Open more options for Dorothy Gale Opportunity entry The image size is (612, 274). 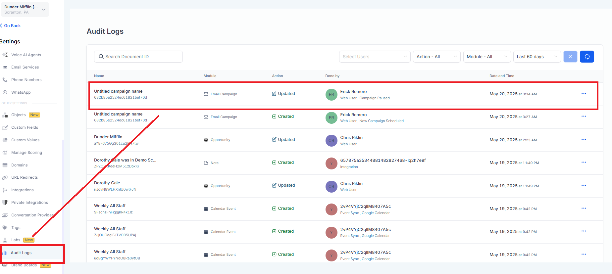[584, 185]
